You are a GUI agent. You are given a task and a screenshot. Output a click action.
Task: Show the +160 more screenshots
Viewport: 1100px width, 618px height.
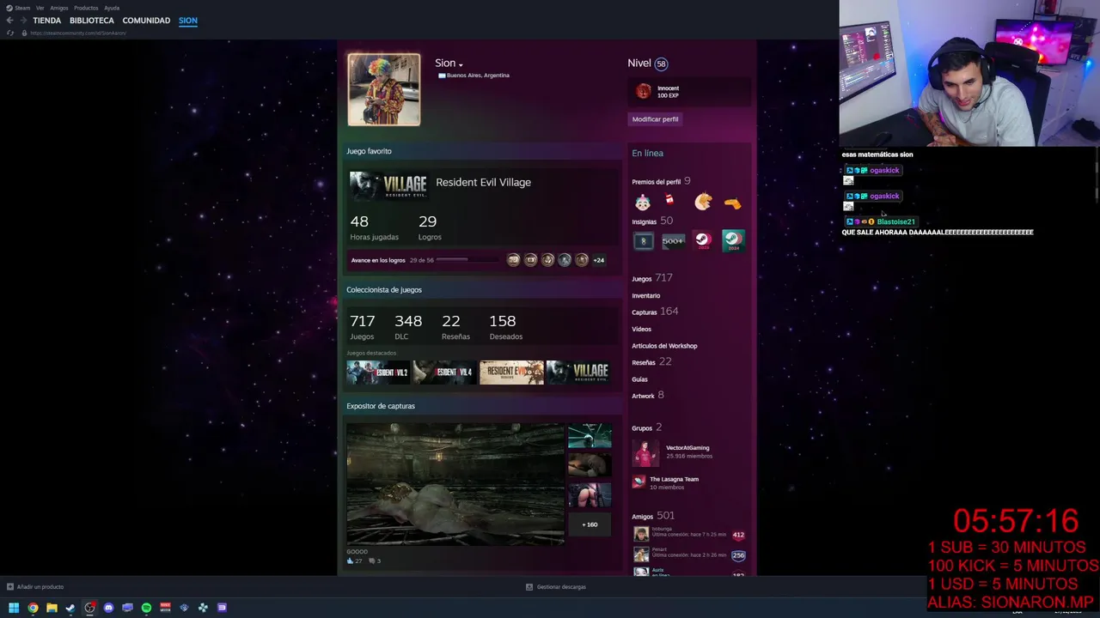590,524
